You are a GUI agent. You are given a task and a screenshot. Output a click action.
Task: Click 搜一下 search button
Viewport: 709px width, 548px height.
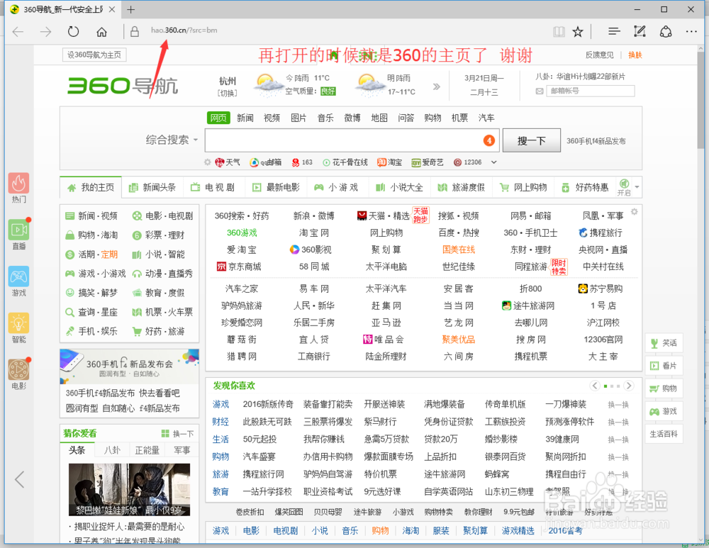(x=531, y=140)
